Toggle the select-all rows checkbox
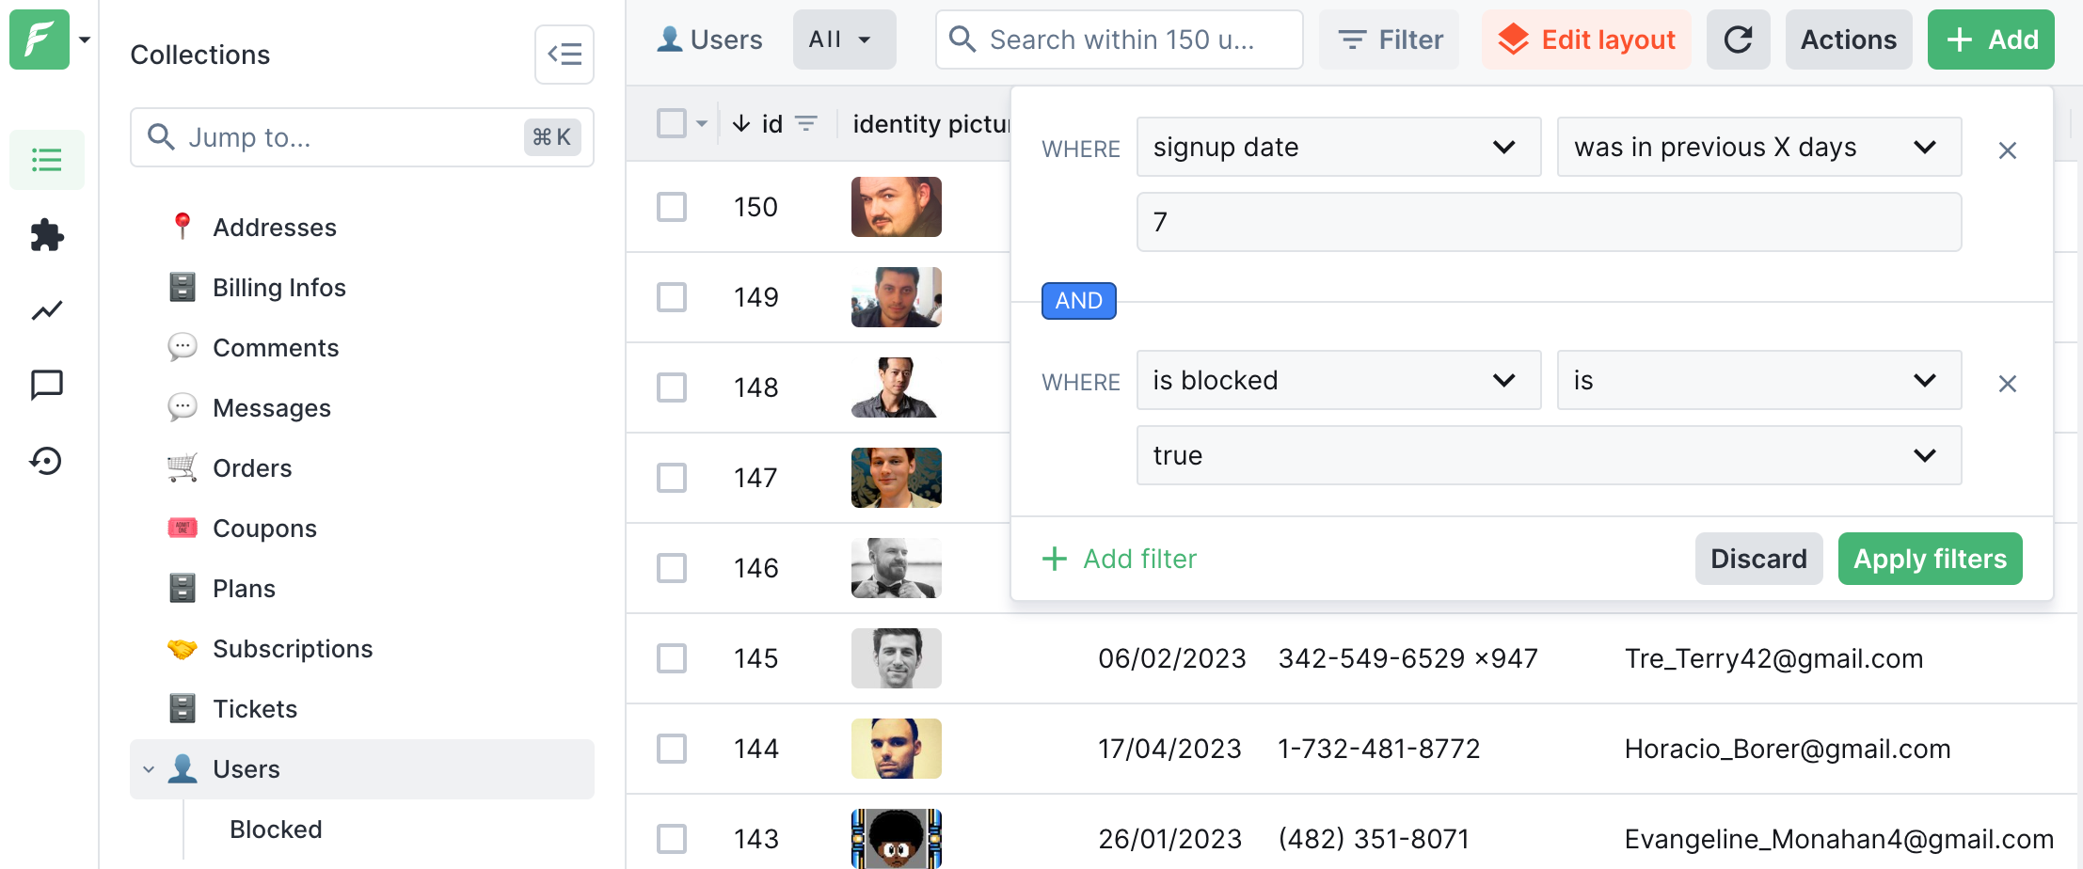 (x=672, y=123)
